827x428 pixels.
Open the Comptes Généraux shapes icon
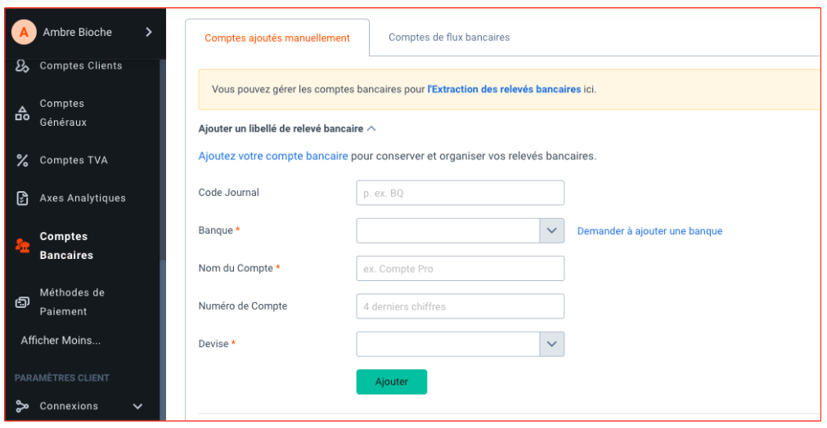[22, 113]
